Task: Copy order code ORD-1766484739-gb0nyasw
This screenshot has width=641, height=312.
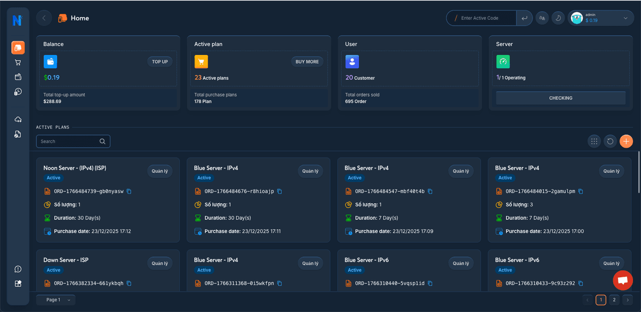Action: (128, 191)
